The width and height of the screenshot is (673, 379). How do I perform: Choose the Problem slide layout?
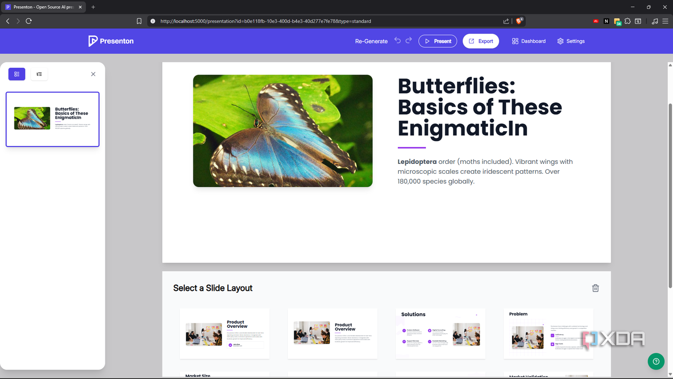tap(548, 334)
